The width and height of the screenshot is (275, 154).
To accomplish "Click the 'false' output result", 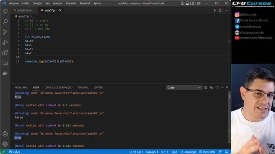I will click(19, 118).
